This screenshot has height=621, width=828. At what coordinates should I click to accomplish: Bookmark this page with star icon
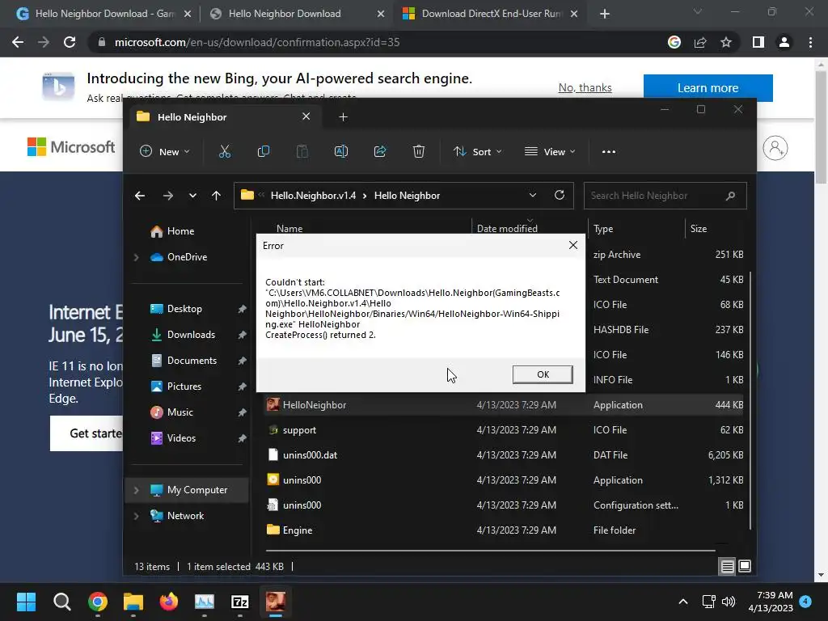(x=726, y=42)
